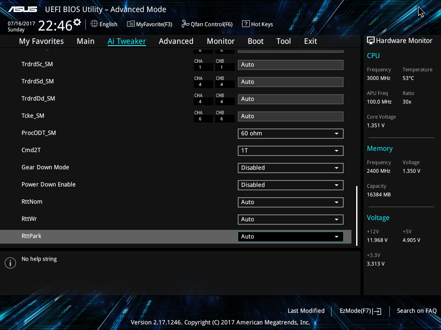The width and height of the screenshot is (441, 330).
Task: Open the My Favorites tab
Action: coord(41,41)
